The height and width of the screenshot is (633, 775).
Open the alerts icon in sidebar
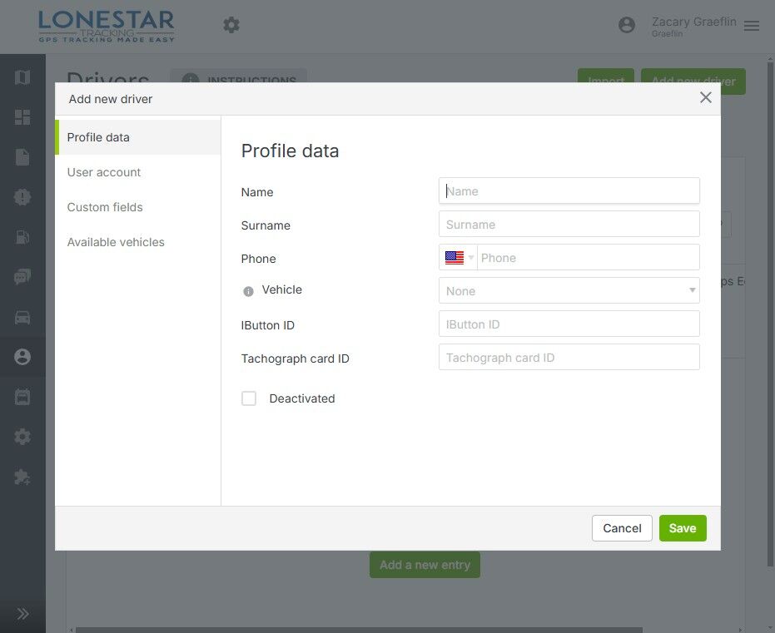(x=22, y=197)
